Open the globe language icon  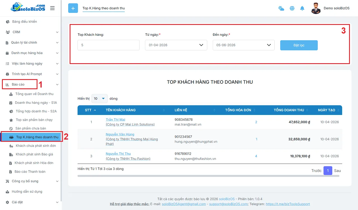click(x=292, y=8)
